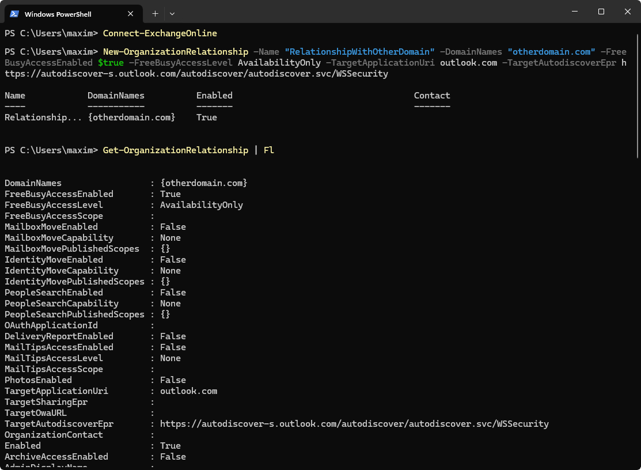Viewport: 641px width, 470px height.
Task: Open a new tab with the plus button
Action: (x=155, y=13)
